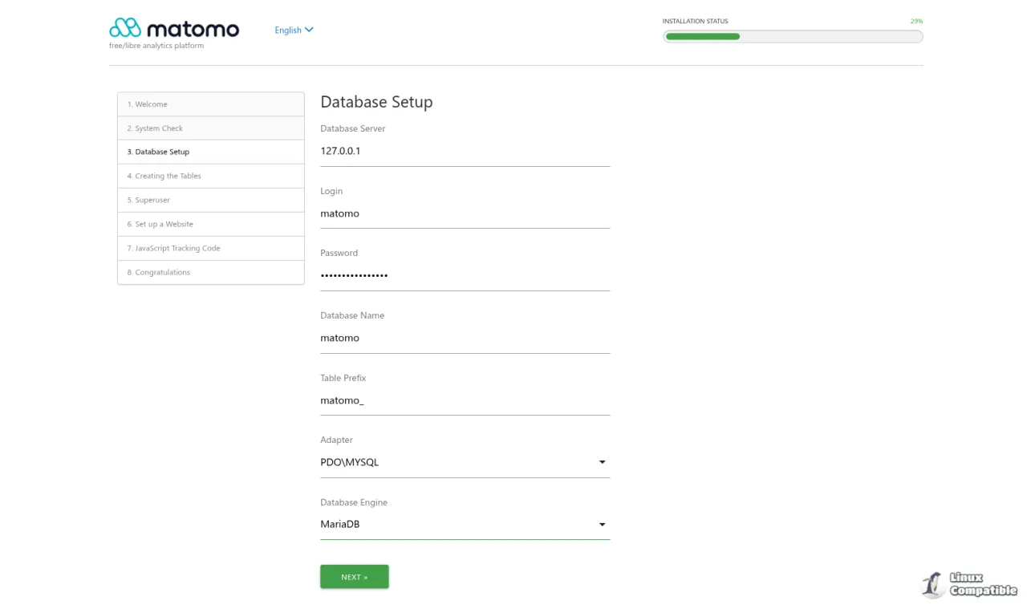Click the Password label text
Viewport: 1027px width, 609px height.
339,253
